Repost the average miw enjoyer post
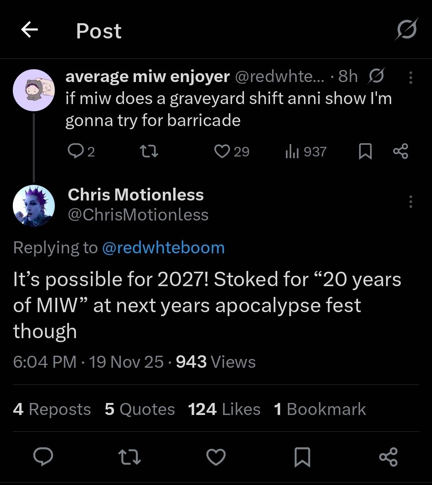The width and height of the screenshot is (432, 485). [x=148, y=151]
